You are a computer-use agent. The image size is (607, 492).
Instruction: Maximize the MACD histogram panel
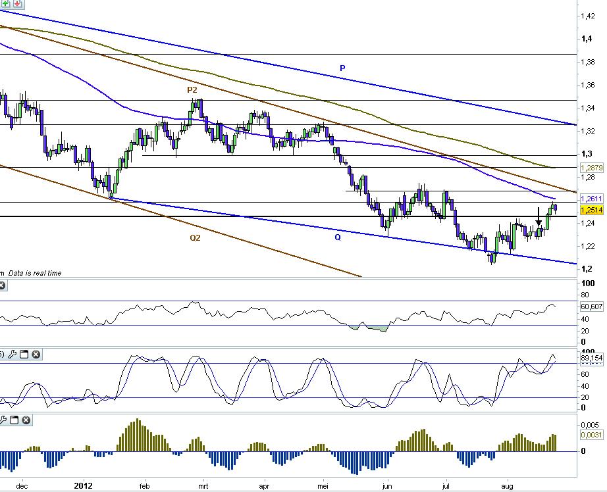14,420
